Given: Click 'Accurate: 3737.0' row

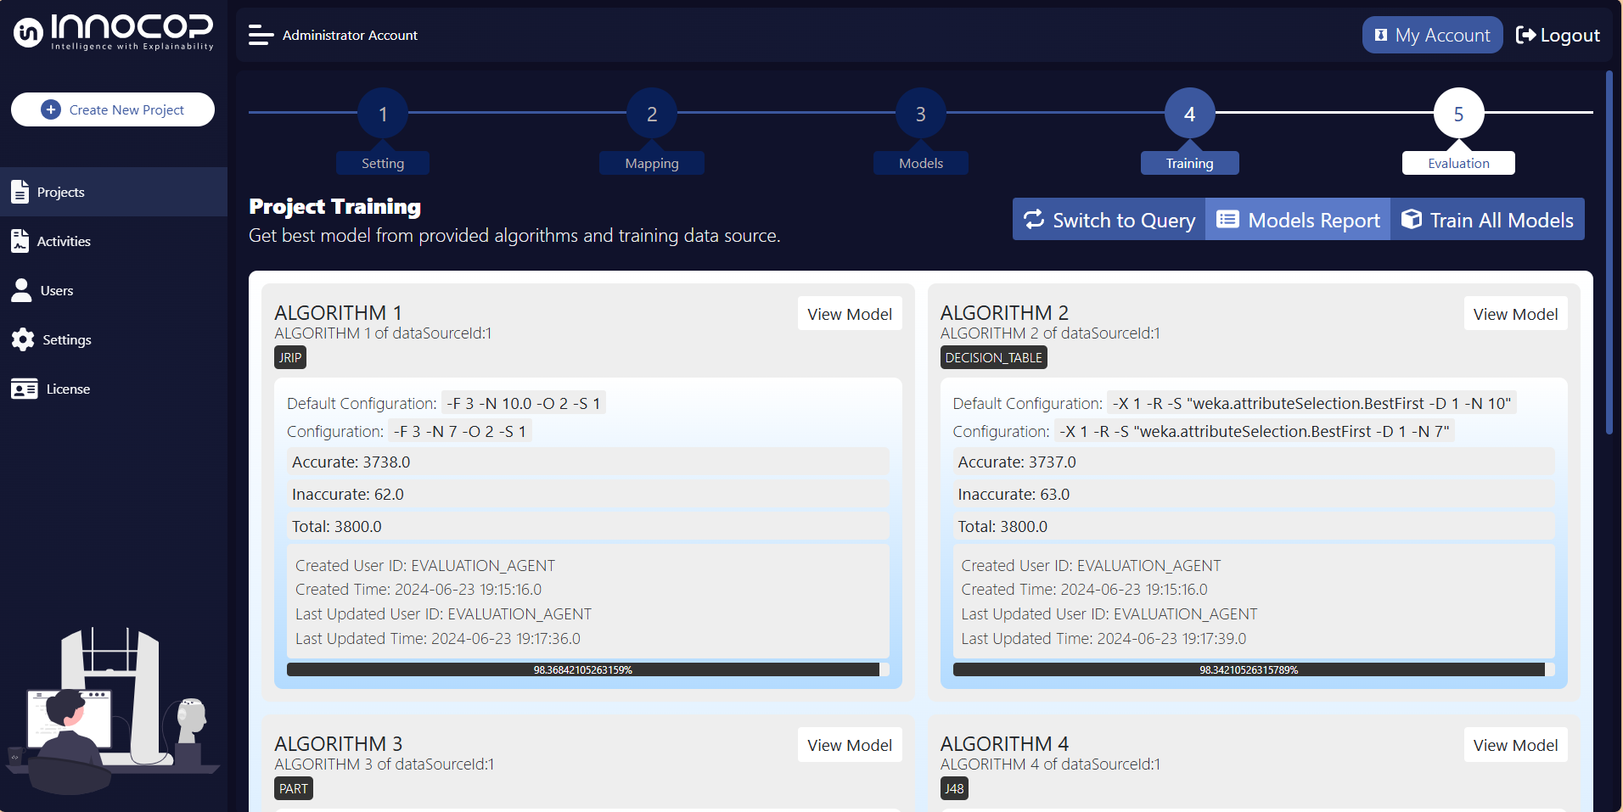Looking at the screenshot, I should pyautogui.click(x=1254, y=462).
